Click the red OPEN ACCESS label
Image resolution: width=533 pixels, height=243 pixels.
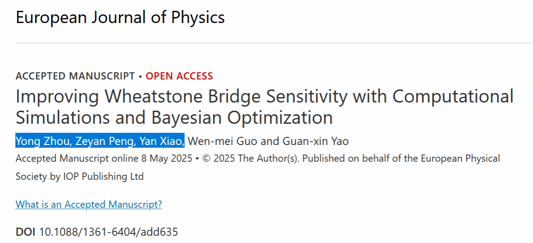pyautogui.click(x=179, y=76)
